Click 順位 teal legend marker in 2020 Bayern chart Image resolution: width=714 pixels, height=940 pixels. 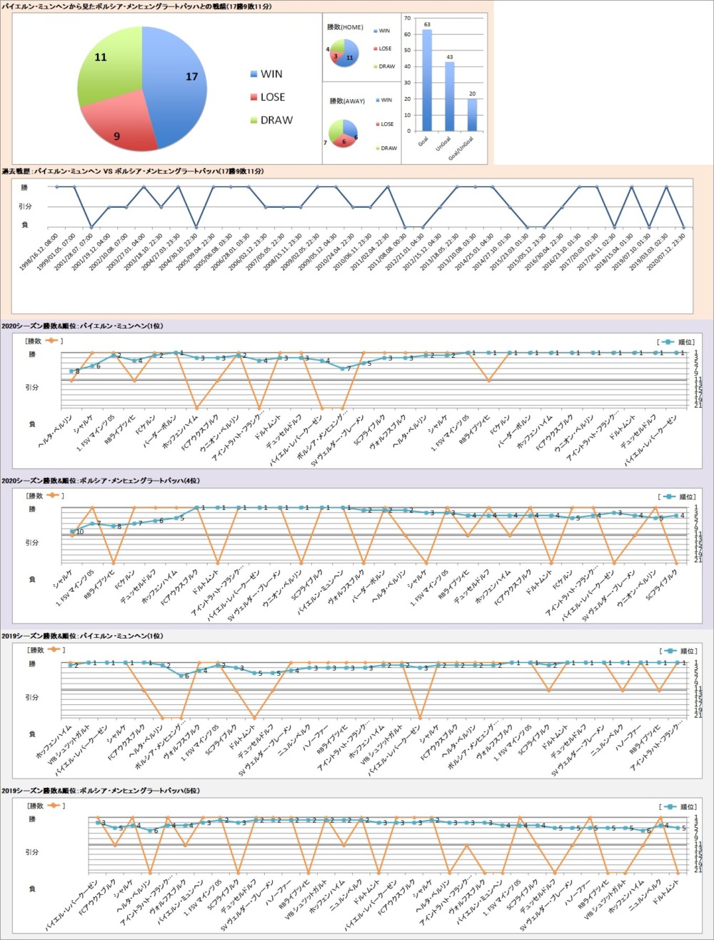point(668,341)
